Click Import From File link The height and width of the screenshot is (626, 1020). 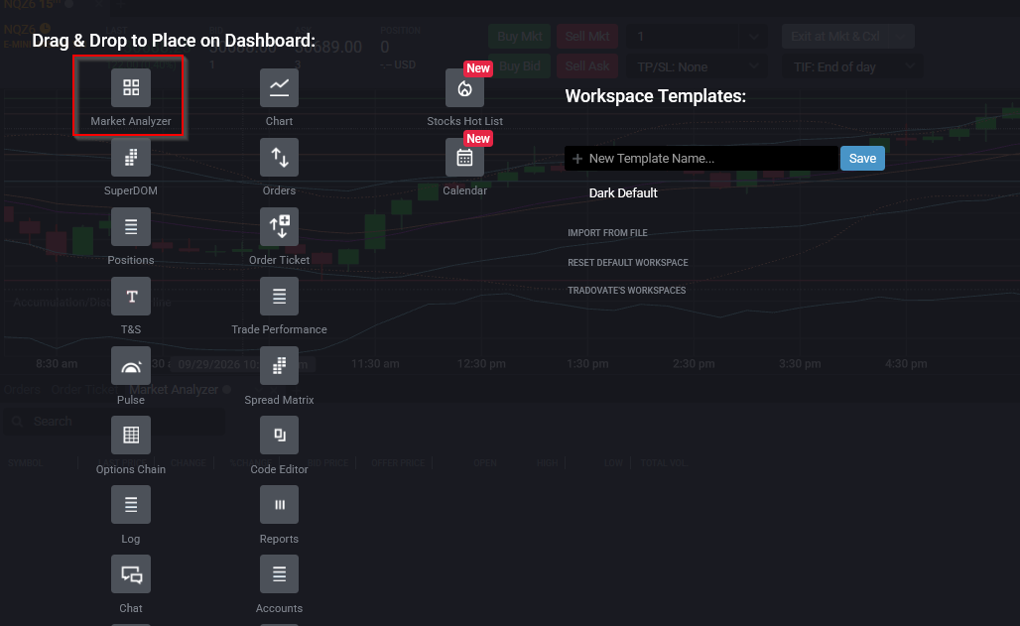[607, 232]
